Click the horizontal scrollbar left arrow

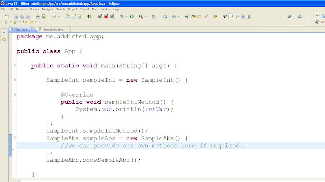[19, 180]
